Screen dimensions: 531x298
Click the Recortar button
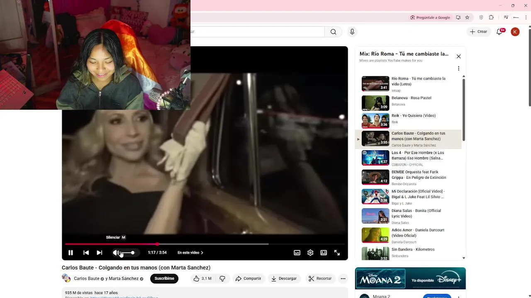[x=320, y=279]
